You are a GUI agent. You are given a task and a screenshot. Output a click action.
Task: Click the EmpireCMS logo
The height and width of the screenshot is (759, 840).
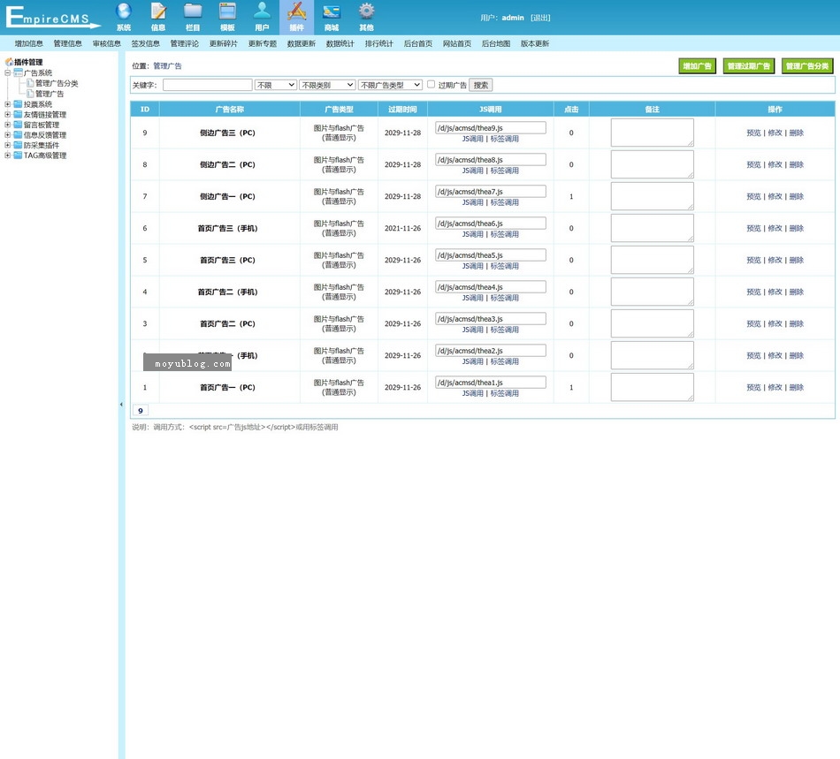coord(52,17)
